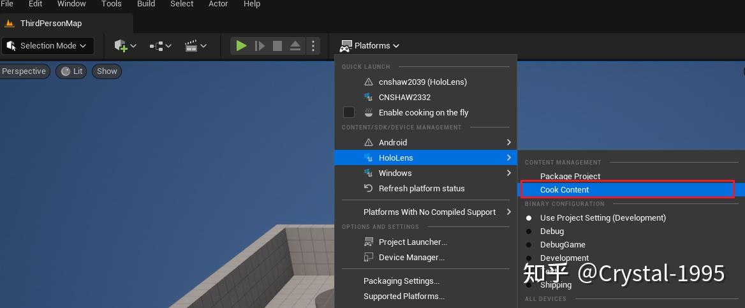Expand the HoloLens submenu arrow

pyautogui.click(x=508, y=158)
